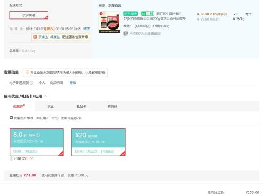
Task: Click the 京准达 delivery service icon
Action: click(35, 37)
